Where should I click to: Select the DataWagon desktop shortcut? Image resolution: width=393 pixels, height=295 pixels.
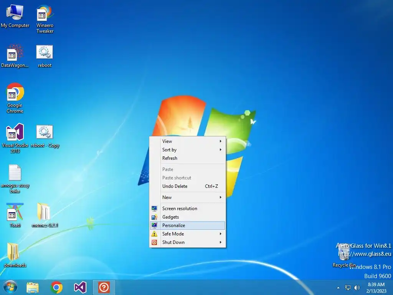tap(15, 56)
